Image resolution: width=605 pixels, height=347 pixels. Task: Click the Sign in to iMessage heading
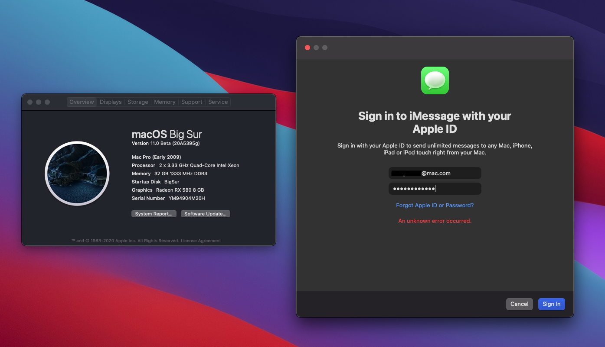435,122
